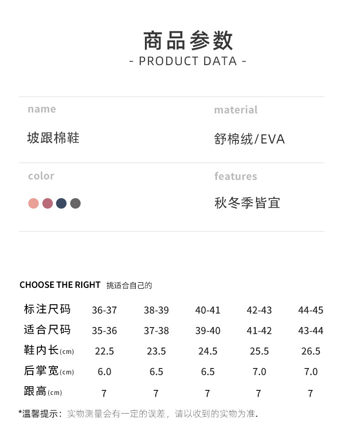Choose labeled size 40-41
Screen dimensions: 360x440
point(208,310)
